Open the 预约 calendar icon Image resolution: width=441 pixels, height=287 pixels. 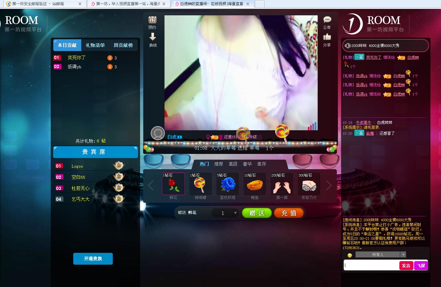coord(153,20)
